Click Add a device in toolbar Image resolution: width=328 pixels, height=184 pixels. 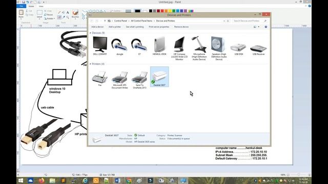97,27
